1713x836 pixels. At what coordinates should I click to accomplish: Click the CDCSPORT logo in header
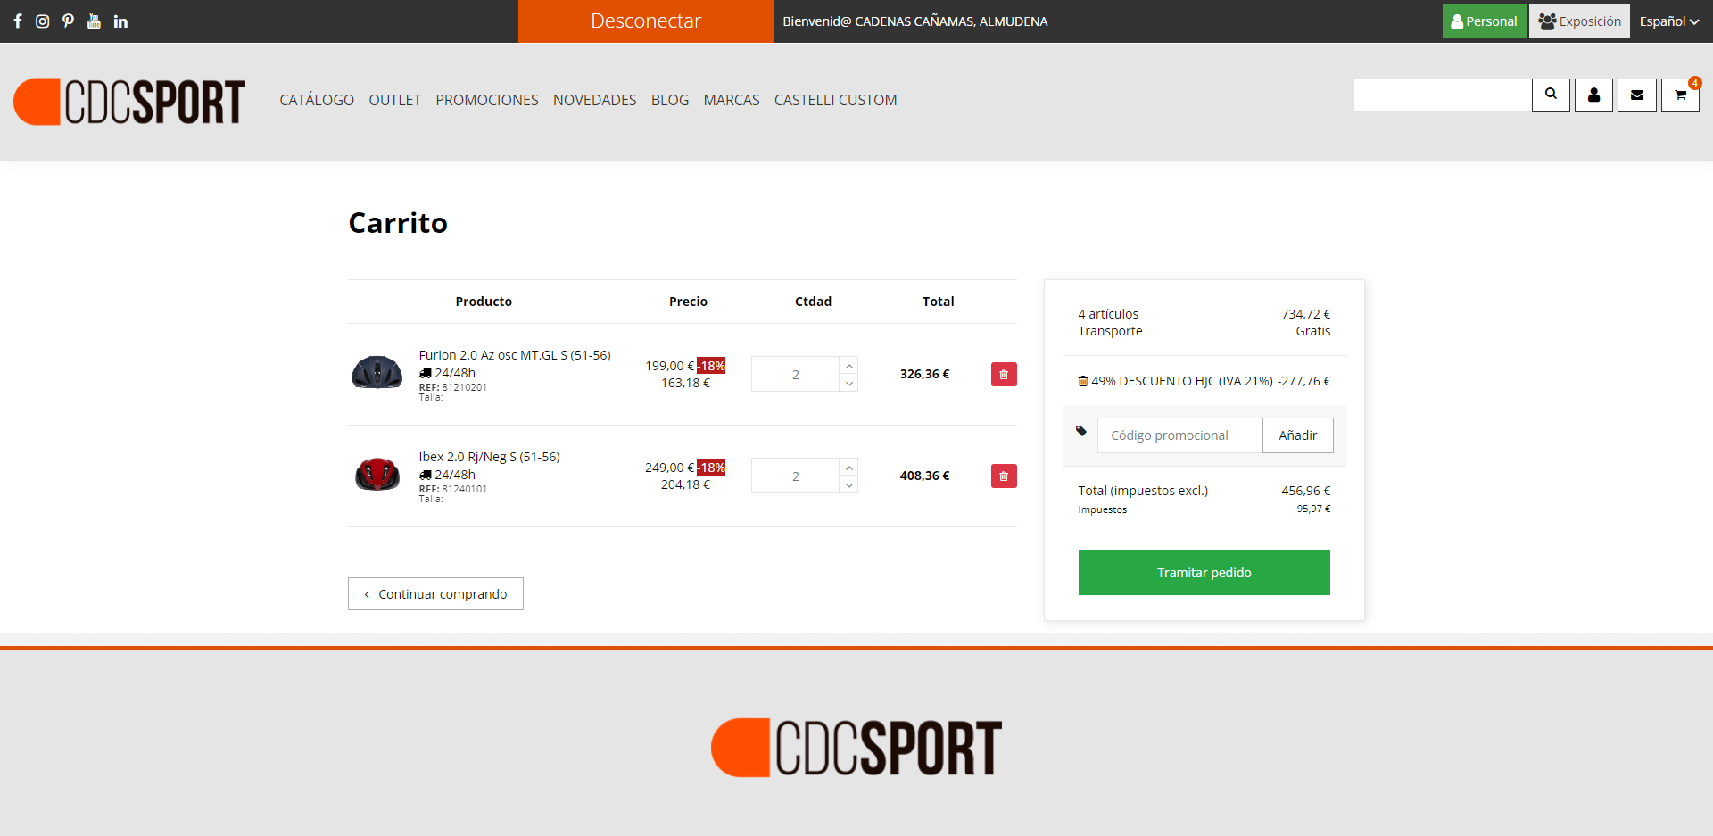(x=129, y=101)
